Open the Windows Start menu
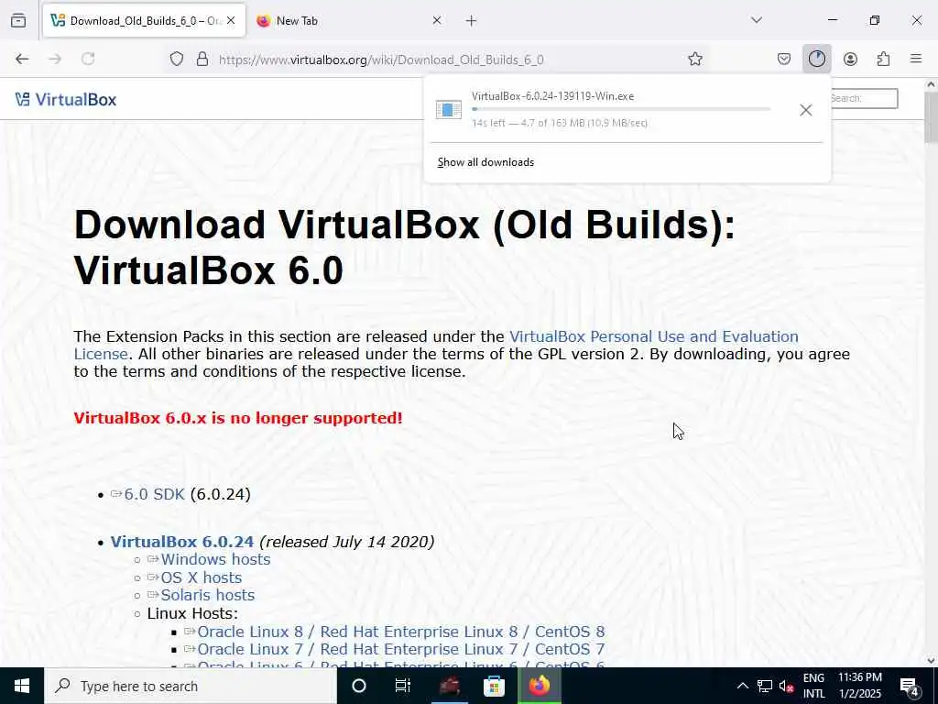This screenshot has width=938, height=704. [22, 686]
